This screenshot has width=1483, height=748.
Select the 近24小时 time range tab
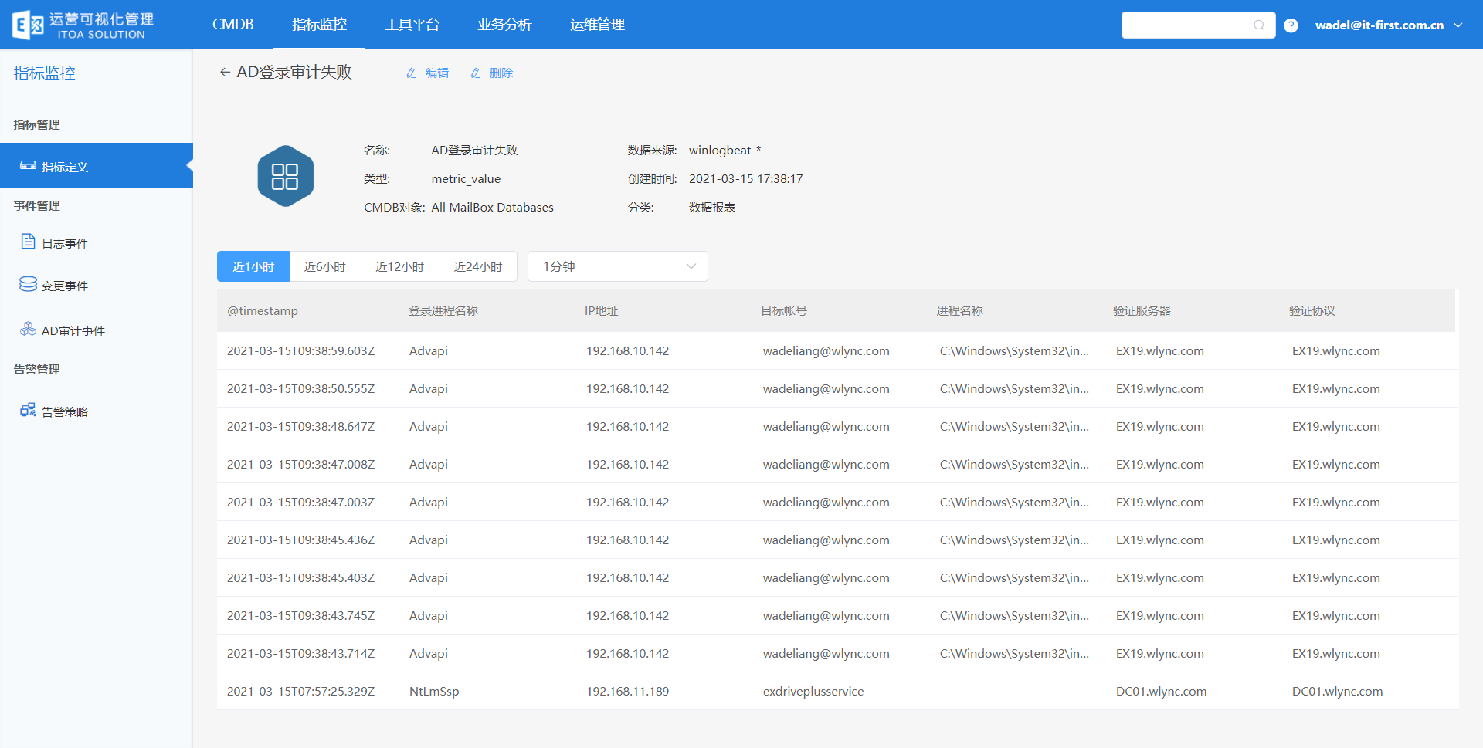(478, 266)
